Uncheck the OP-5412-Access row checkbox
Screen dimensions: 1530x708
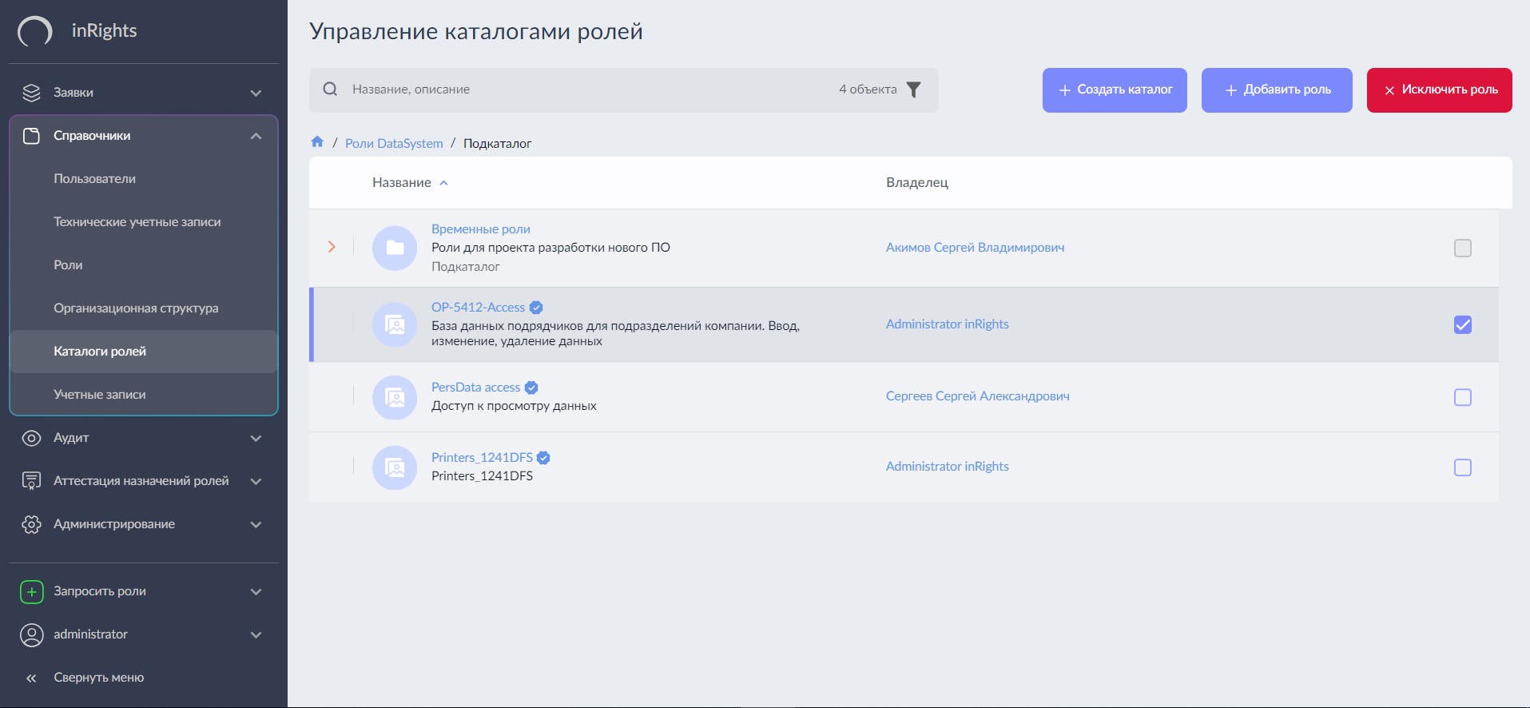click(1462, 324)
